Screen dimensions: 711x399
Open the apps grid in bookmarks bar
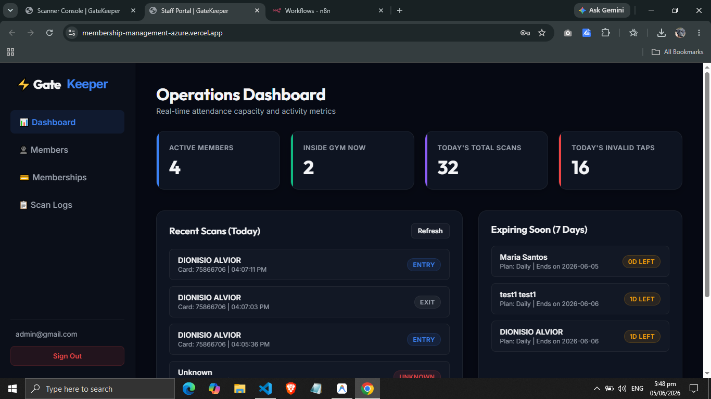[10, 52]
